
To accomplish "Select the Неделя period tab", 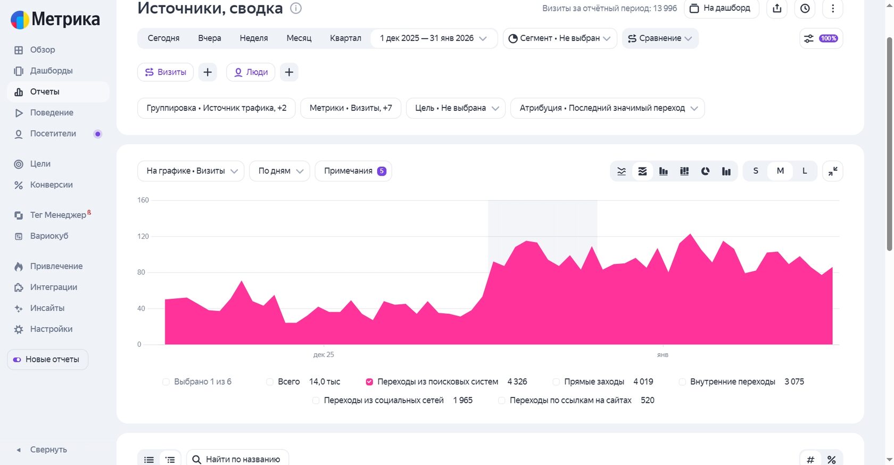I will (x=254, y=38).
